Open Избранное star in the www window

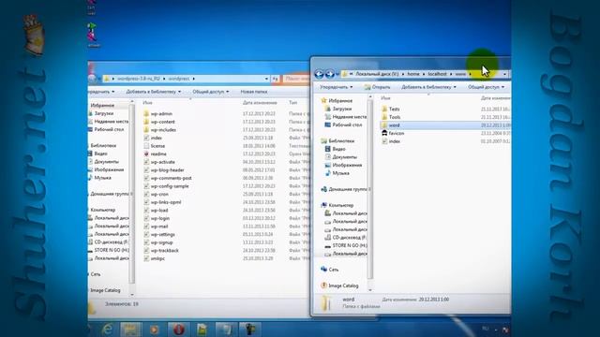(x=324, y=101)
